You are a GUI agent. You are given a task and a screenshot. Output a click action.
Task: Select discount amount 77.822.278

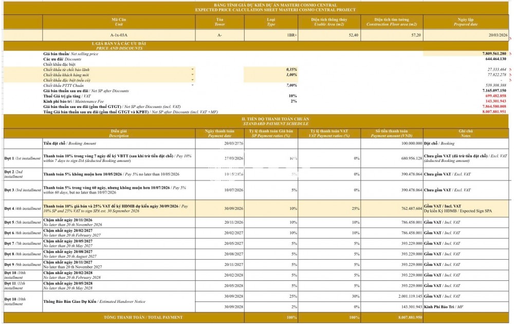click(x=497, y=75)
